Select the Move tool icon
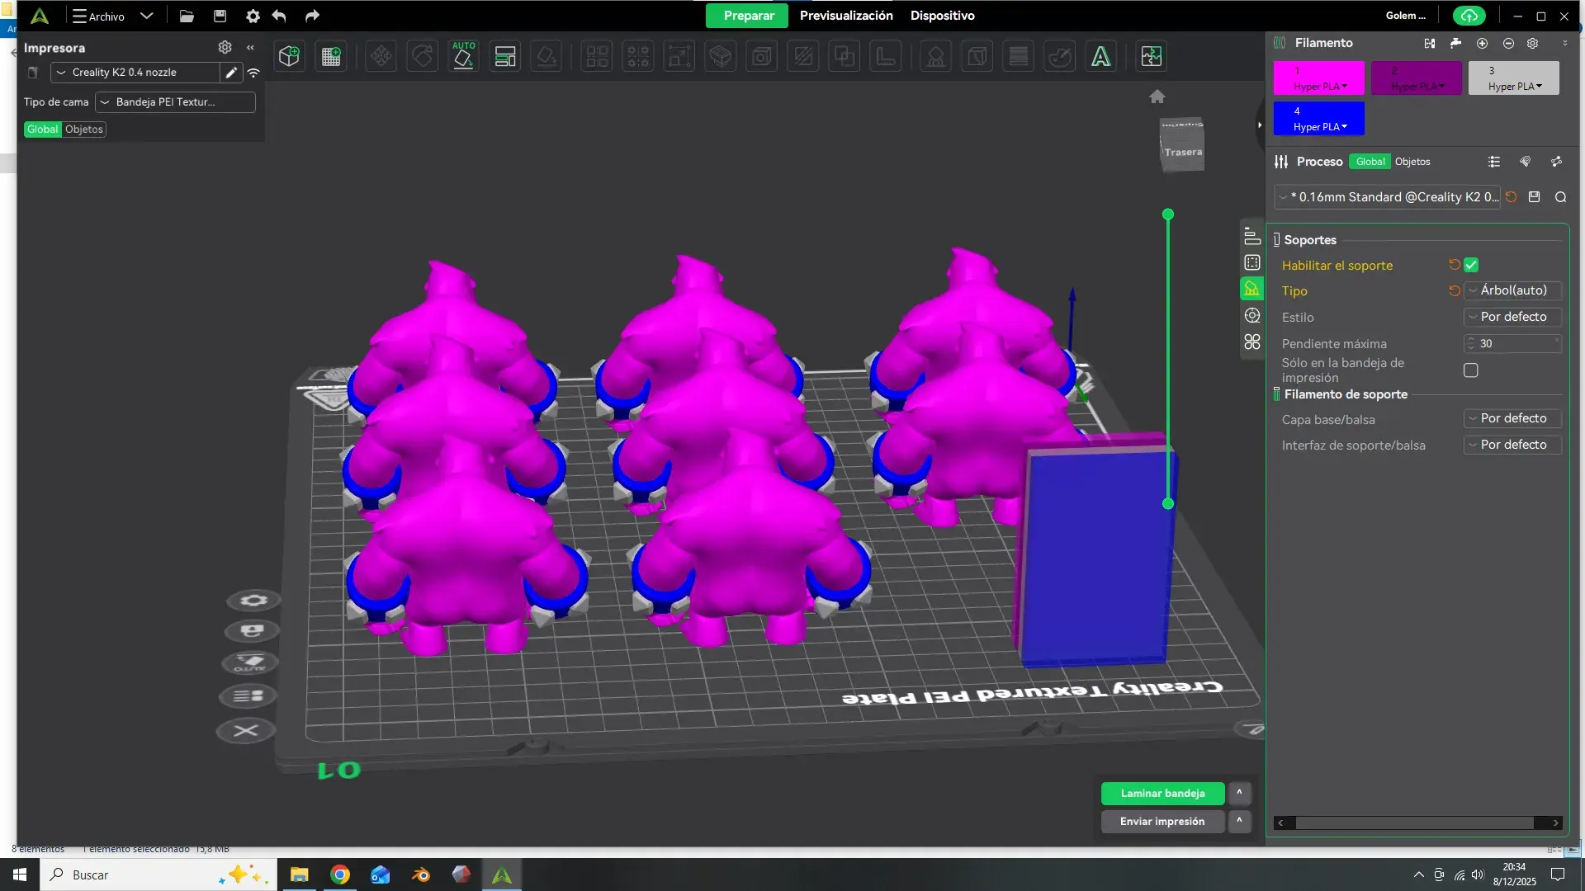The width and height of the screenshot is (1585, 891). [381, 56]
